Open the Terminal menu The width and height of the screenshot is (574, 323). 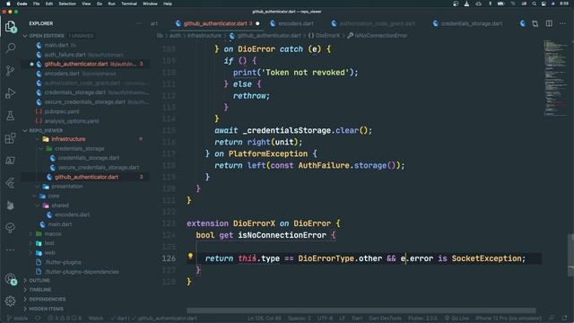(x=129, y=4)
